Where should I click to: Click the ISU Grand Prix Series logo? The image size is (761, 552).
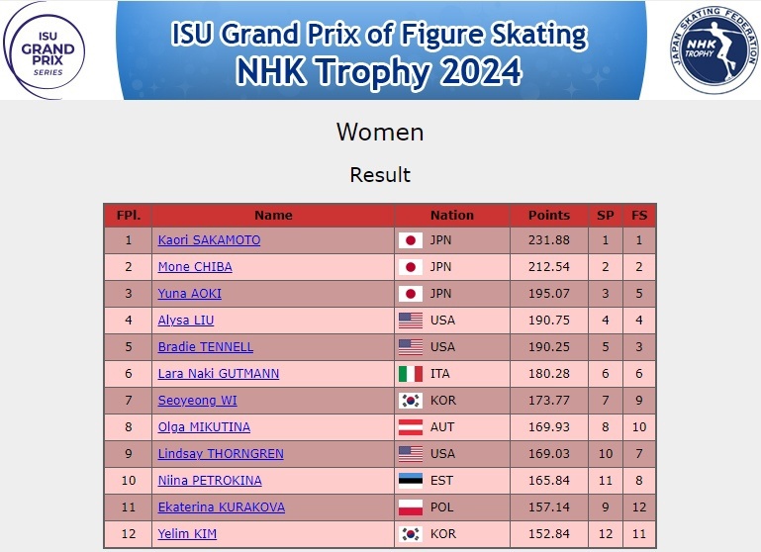[x=45, y=50]
